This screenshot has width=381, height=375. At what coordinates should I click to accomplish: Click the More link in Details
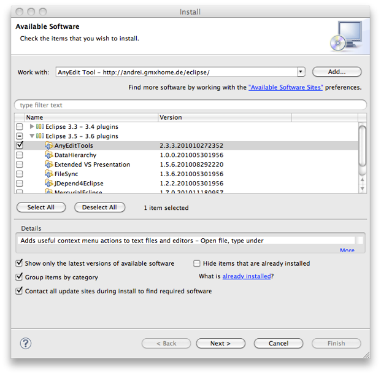[x=347, y=250]
